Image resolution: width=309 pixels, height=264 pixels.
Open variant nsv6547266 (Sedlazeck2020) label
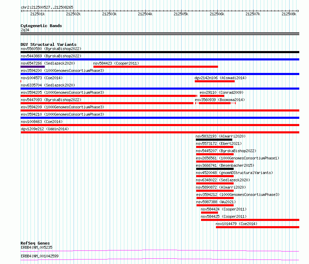[x=48, y=63]
